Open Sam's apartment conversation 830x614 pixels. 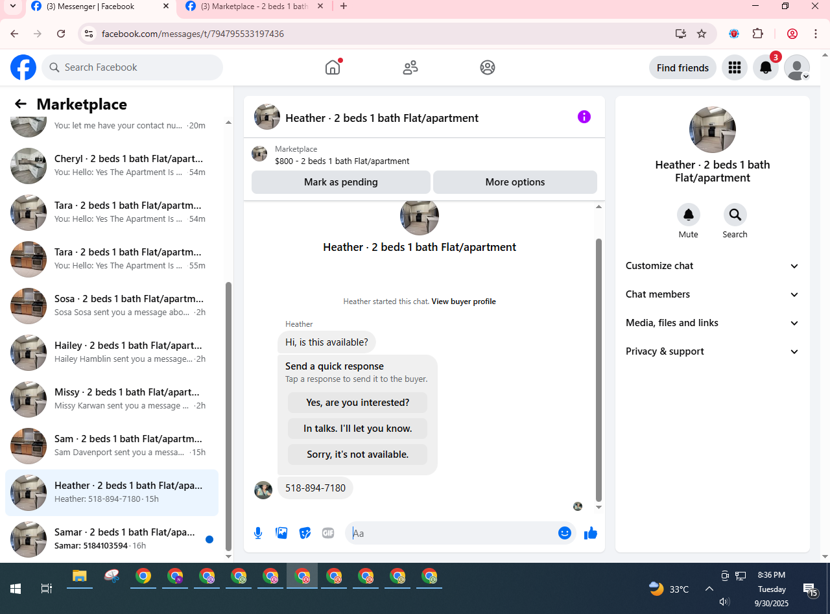click(x=112, y=446)
